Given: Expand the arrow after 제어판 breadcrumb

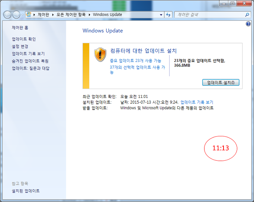Looking at the screenshot, I should (x=53, y=15).
